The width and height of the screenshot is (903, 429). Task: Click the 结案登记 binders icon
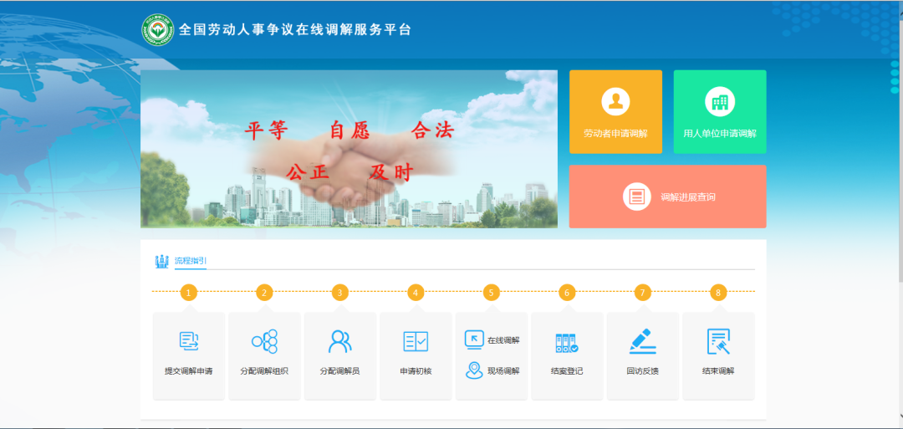pos(567,343)
